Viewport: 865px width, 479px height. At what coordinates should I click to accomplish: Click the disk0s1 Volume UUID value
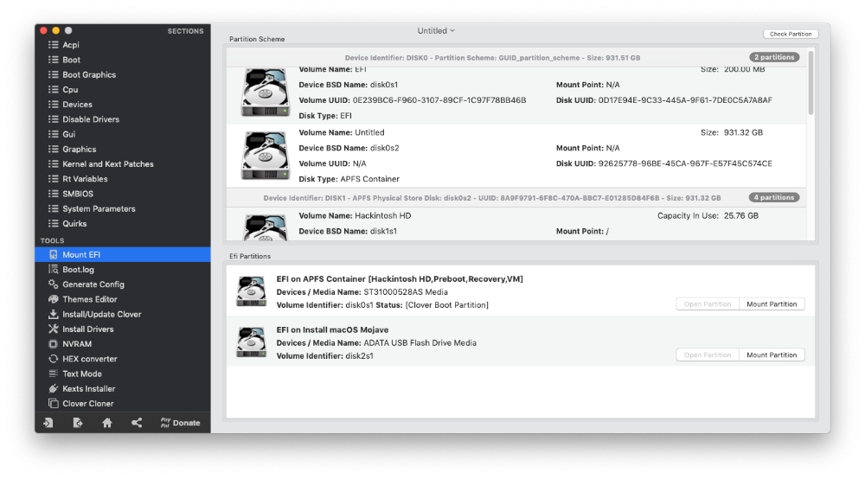click(x=439, y=100)
